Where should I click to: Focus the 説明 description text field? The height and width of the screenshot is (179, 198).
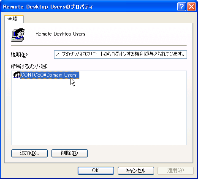tap(120, 55)
